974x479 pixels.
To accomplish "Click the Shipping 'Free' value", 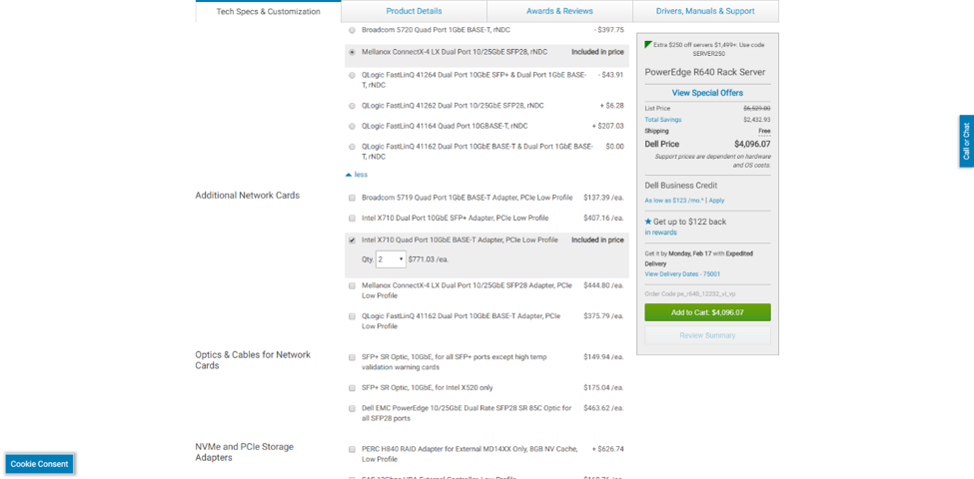I will pyautogui.click(x=764, y=132).
